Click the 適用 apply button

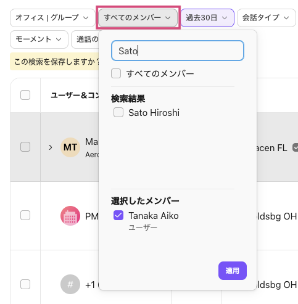tap(233, 271)
